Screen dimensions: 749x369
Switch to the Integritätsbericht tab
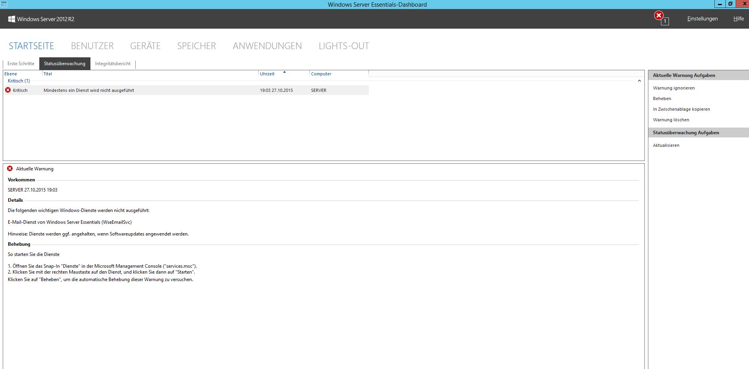point(113,64)
